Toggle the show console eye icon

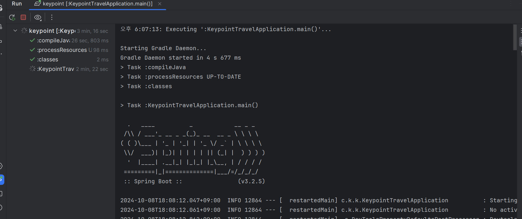[38, 18]
